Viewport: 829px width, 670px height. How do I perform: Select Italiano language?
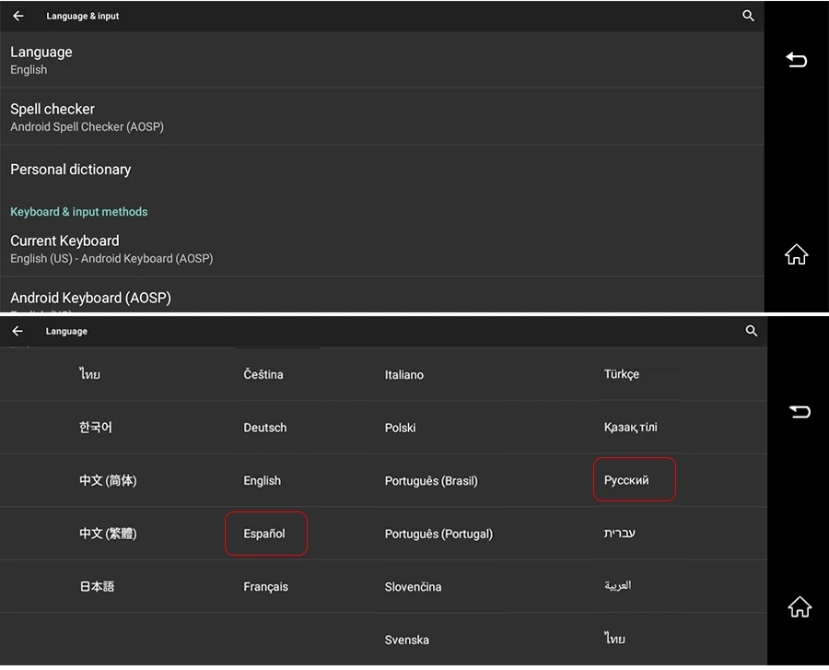404,374
